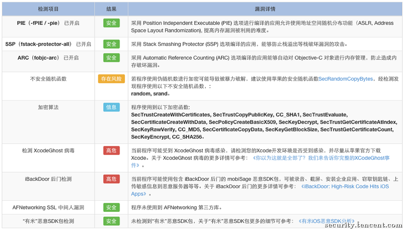404x230 pixels.
Task: Click the 程序使用到以下加密函数 text
Action: tap(160, 107)
